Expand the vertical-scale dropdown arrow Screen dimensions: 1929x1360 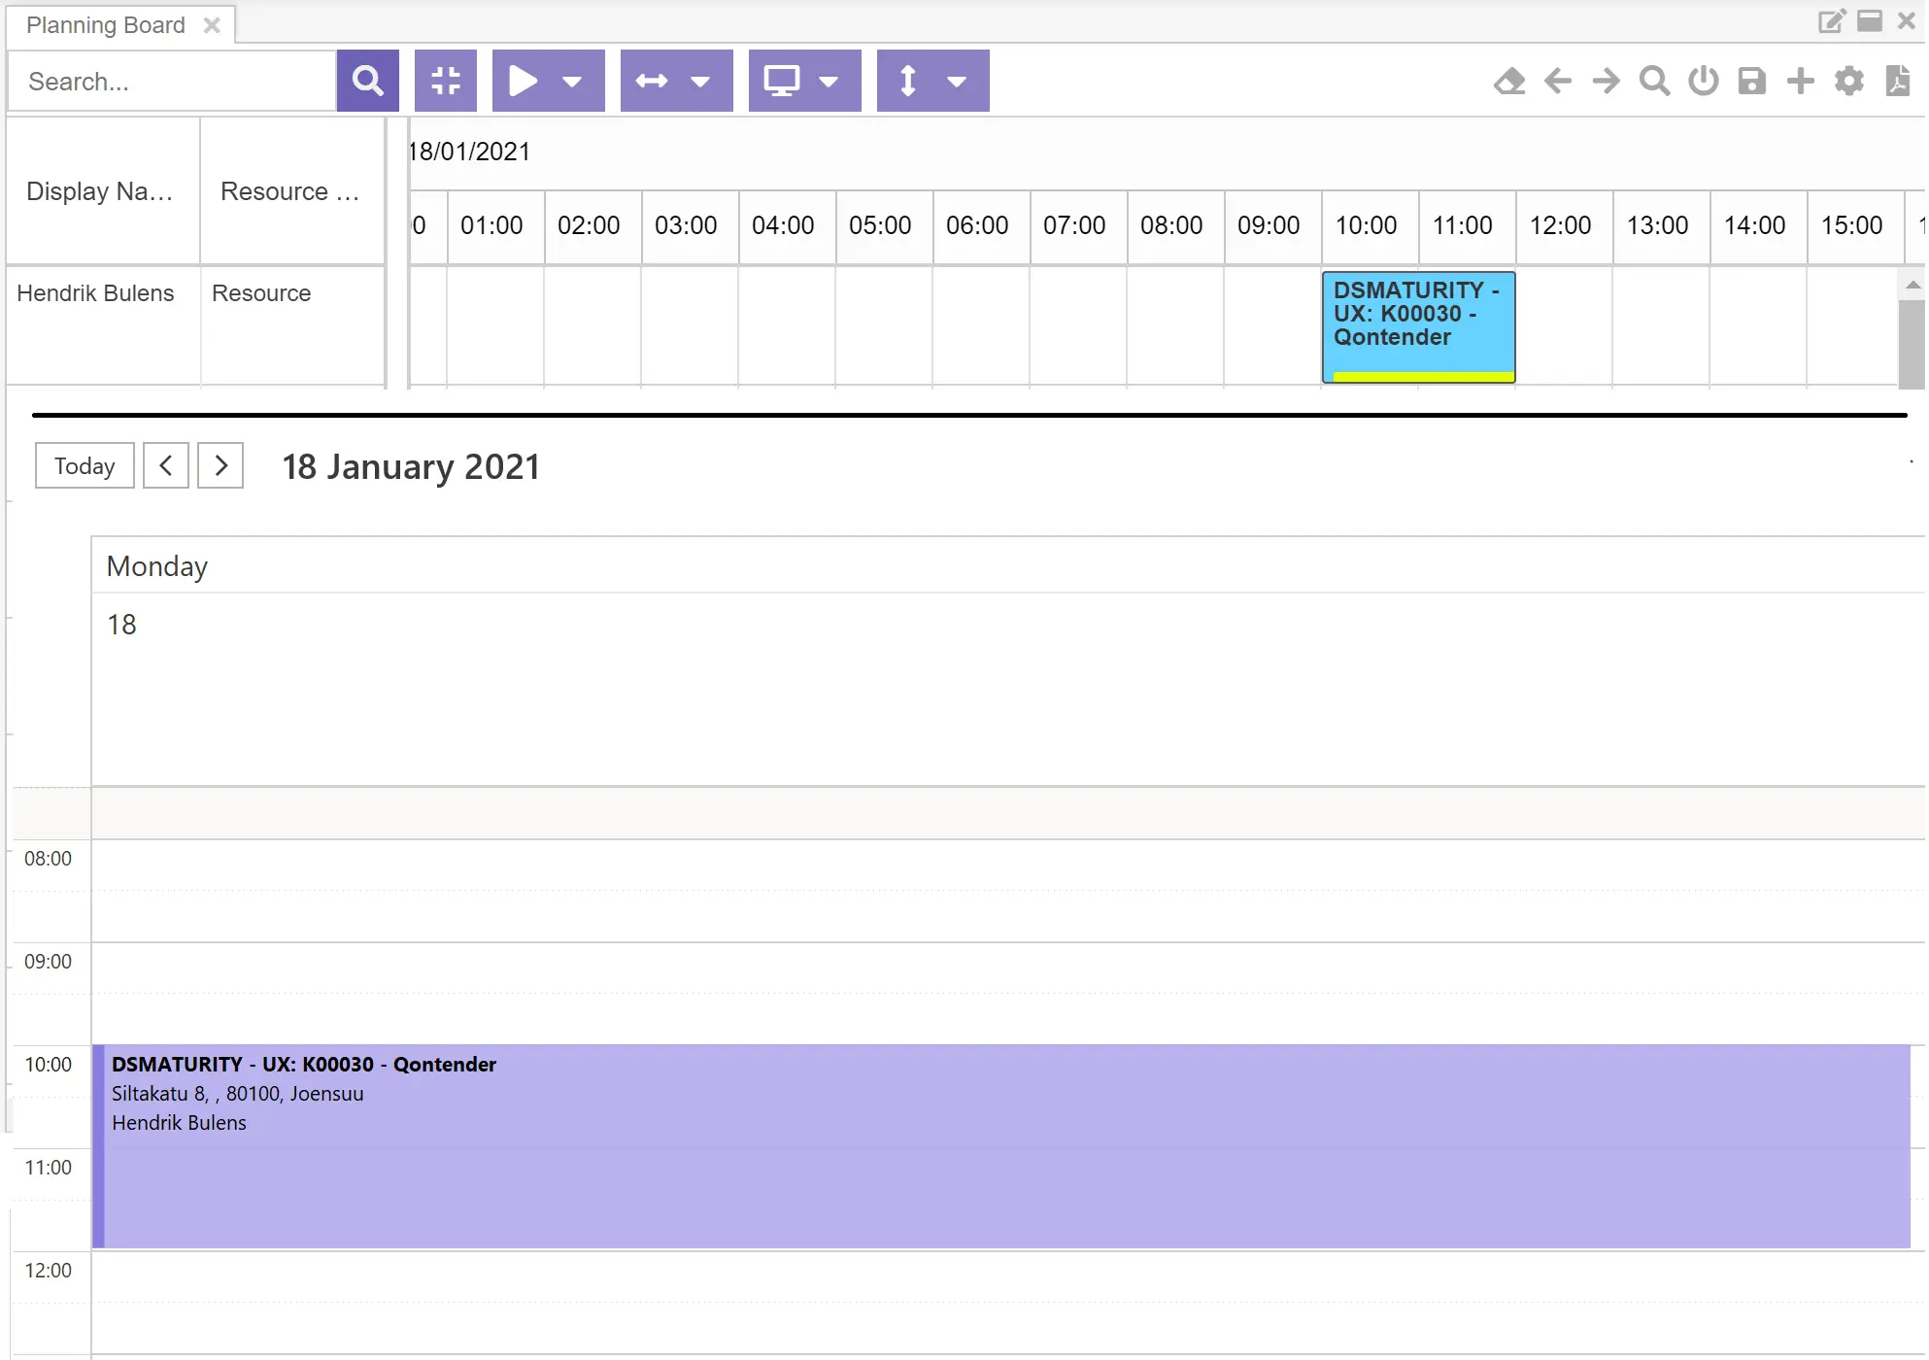coord(958,81)
